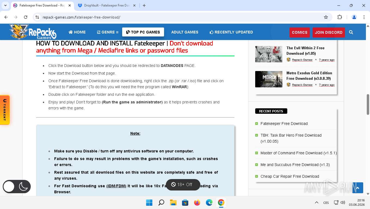The width and height of the screenshot is (370, 209).
Task: Bookmark this page with the star
Action: [326, 17]
